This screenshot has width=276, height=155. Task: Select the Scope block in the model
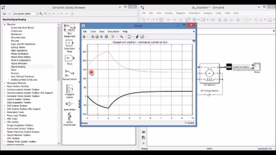[x=257, y=66]
